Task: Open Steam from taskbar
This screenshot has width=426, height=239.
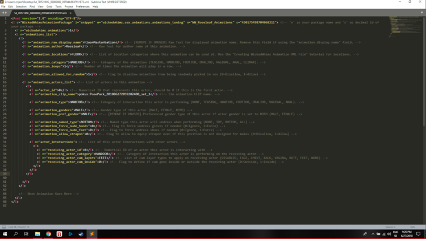Action: coord(81,234)
